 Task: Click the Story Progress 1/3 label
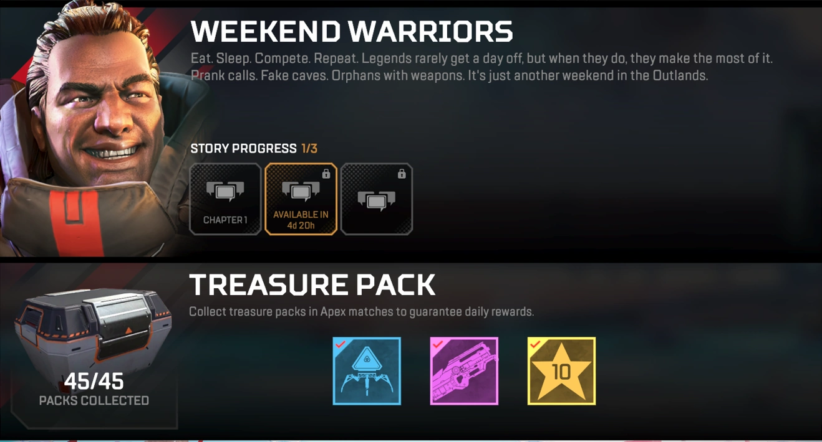pyautogui.click(x=254, y=149)
